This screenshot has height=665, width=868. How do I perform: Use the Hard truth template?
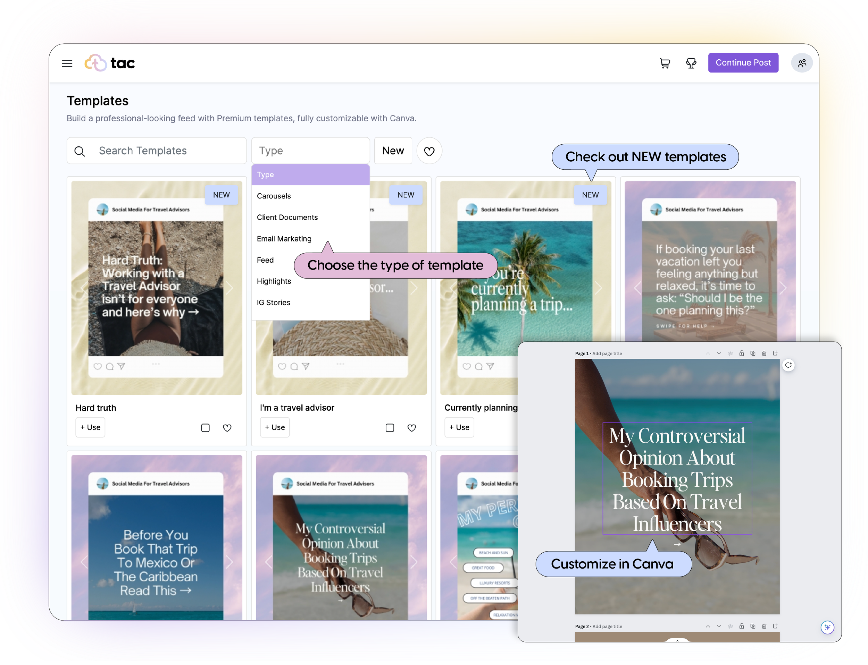pyautogui.click(x=90, y=427)
